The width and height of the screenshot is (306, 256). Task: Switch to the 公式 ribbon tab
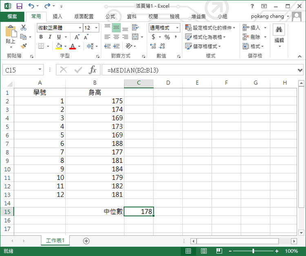(x=110, y=17)
